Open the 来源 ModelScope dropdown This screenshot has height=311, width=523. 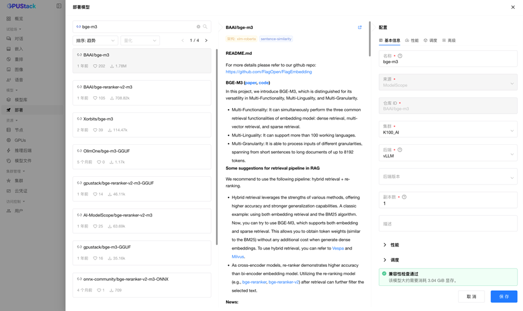coord(448,82)
